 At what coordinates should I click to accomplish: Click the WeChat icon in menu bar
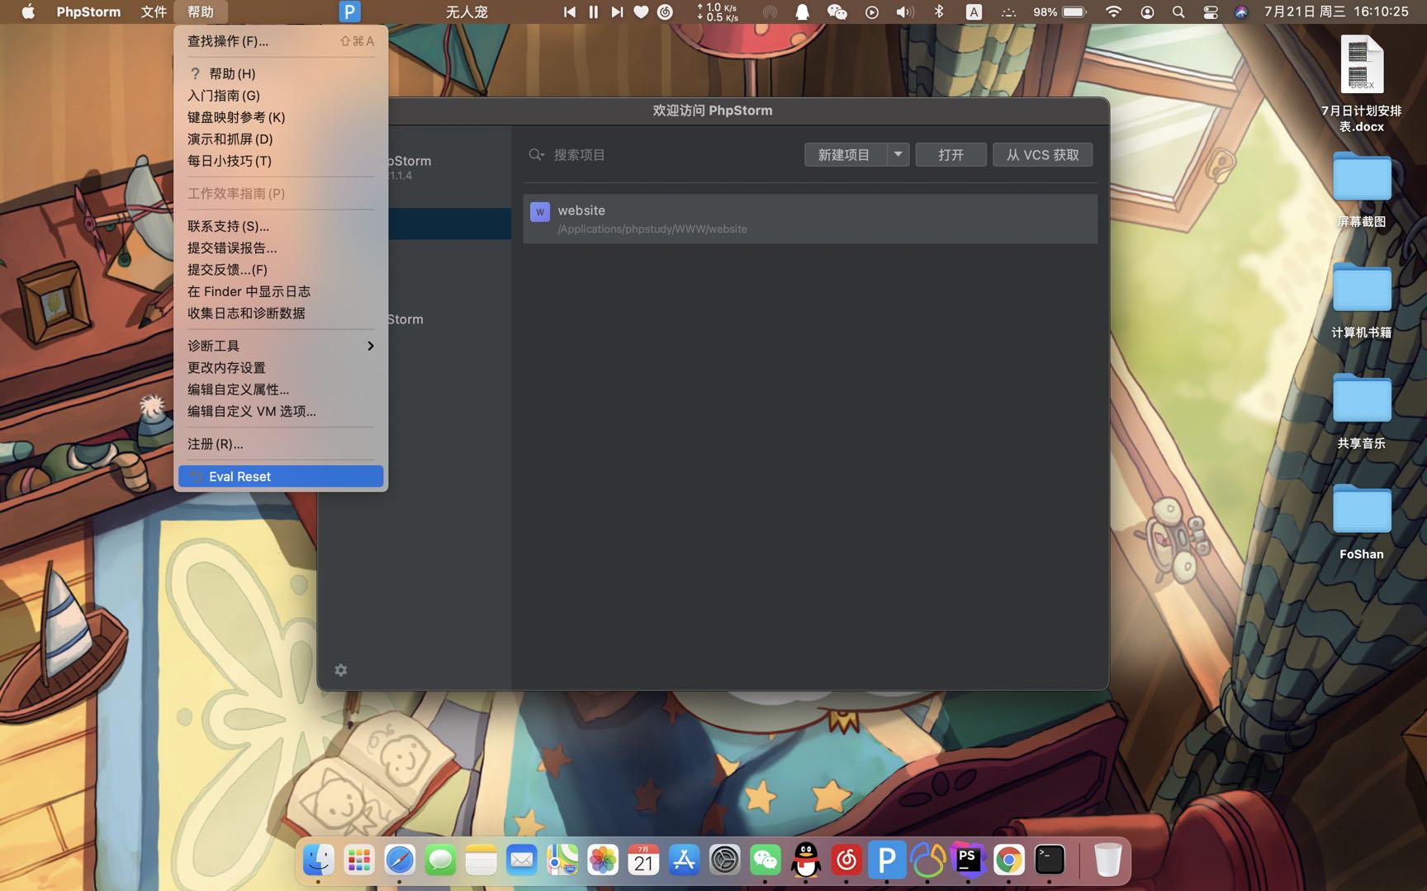pos(837,12)
